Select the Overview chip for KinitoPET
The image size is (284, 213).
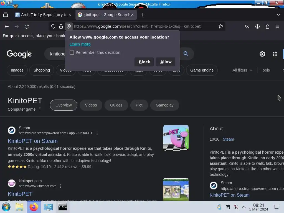[x=64, y=105]
